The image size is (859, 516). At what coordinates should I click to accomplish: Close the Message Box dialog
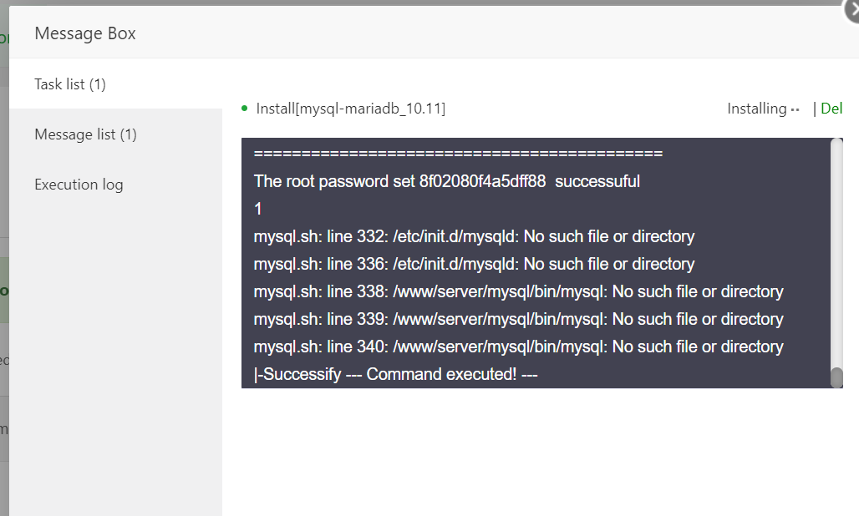click(851, 10)
